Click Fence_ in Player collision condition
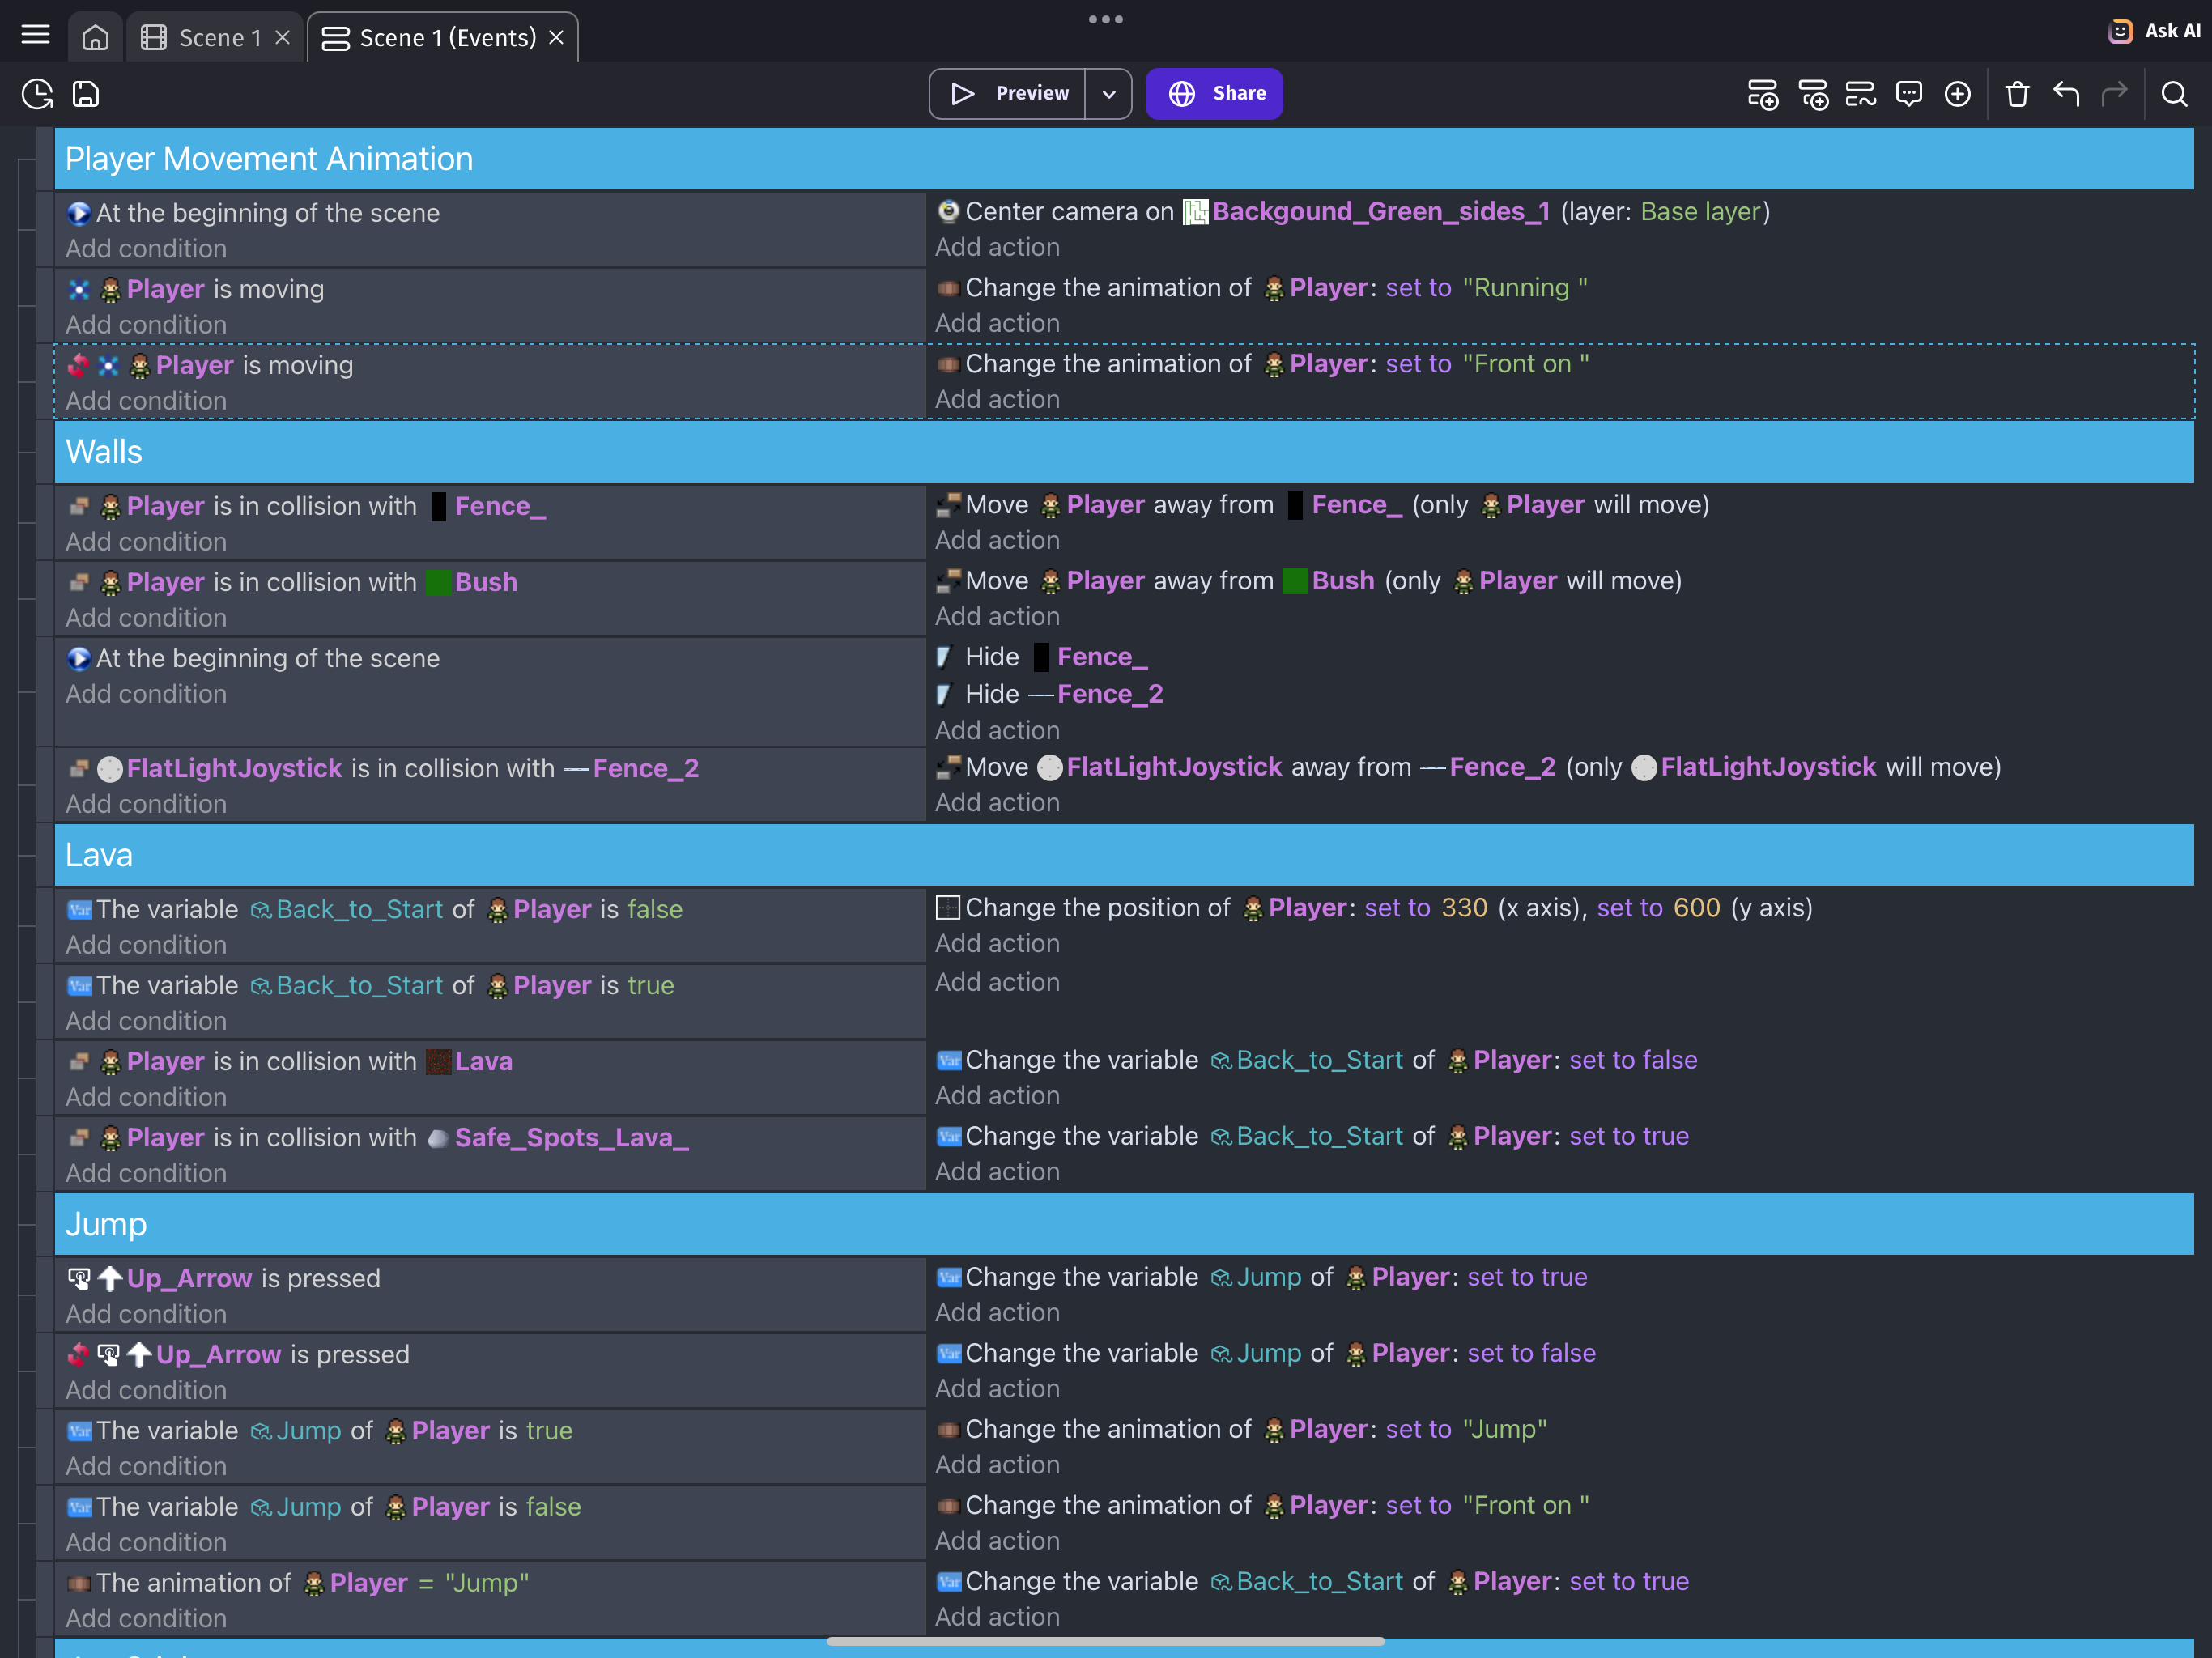 pyautogui.click(x=500, y=506)
